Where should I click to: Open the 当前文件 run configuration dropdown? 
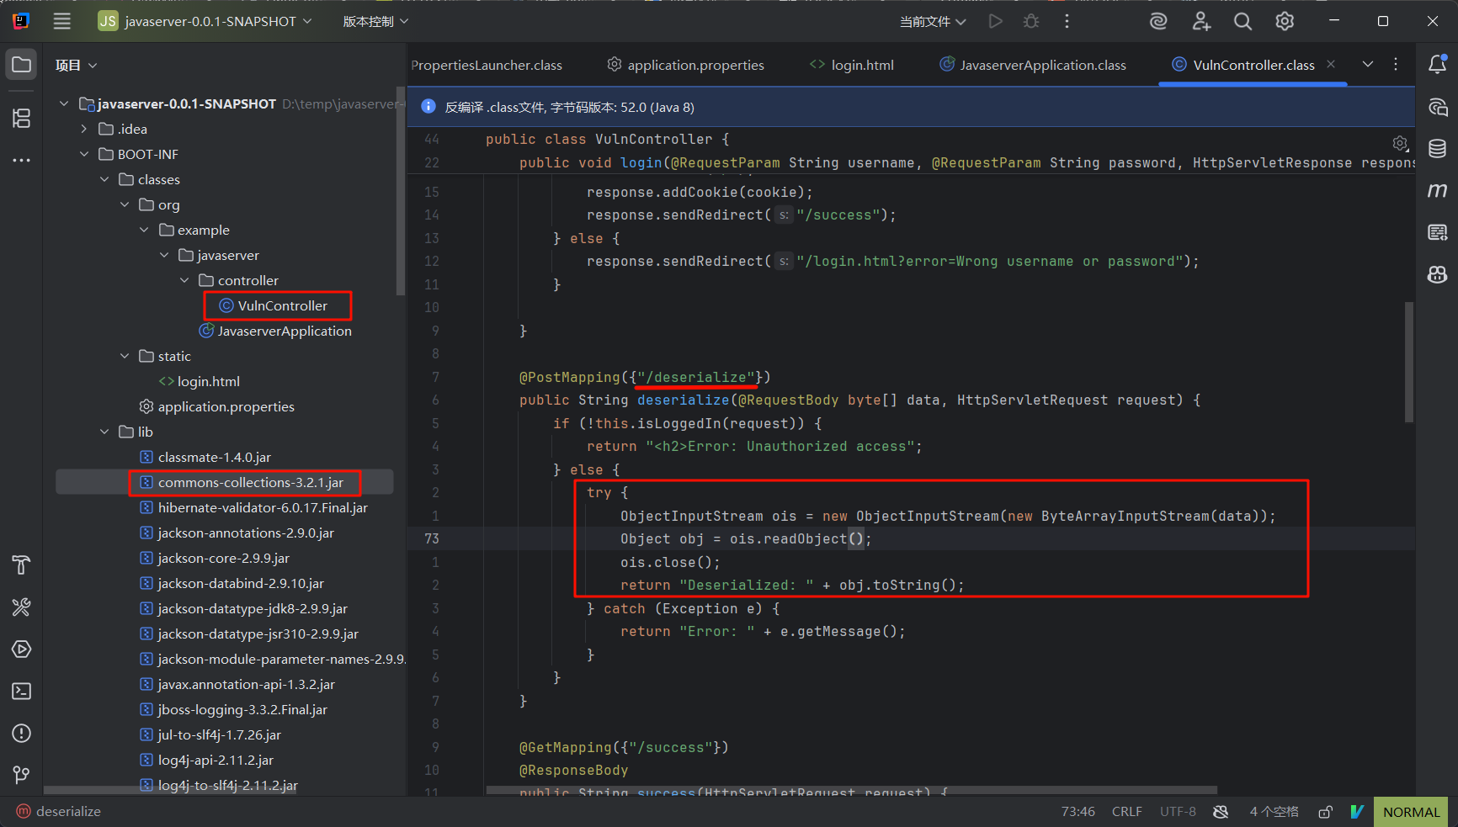(933, 22)
